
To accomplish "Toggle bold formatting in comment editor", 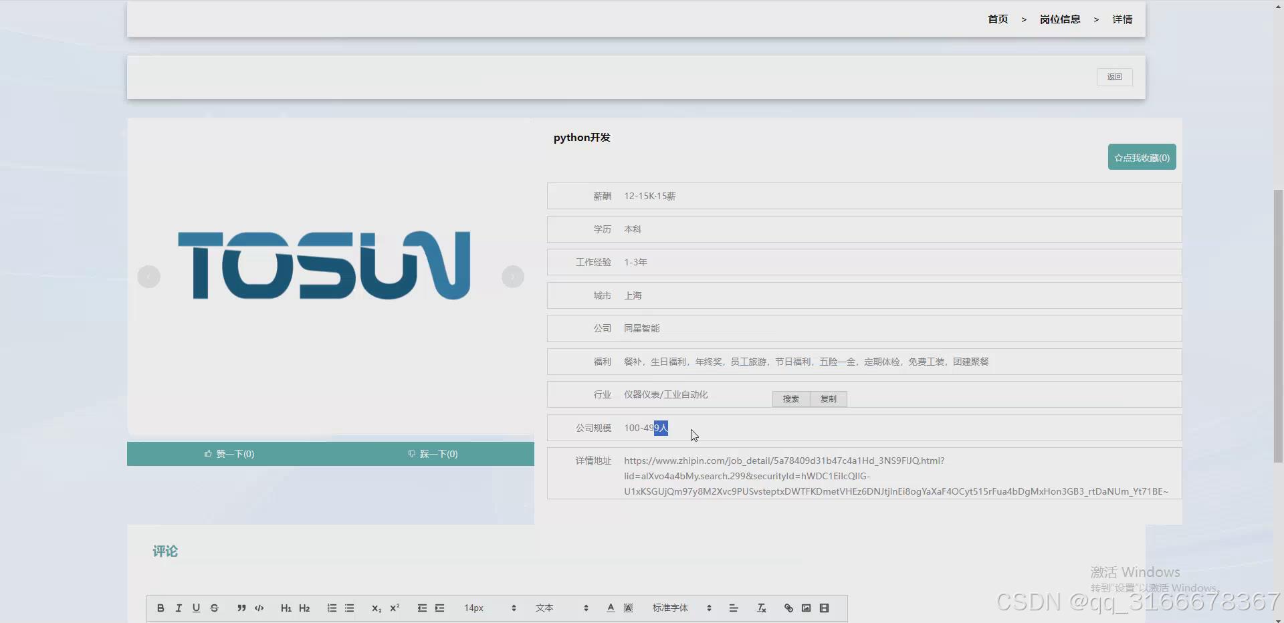I will click(160, 608).
